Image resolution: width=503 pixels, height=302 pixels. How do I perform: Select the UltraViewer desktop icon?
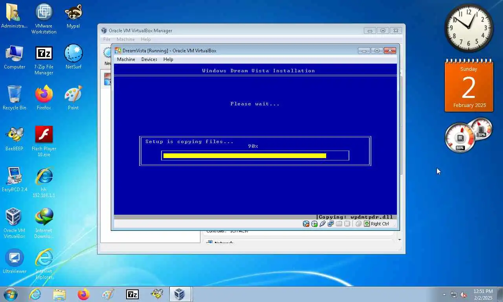[x=15, y=262]
